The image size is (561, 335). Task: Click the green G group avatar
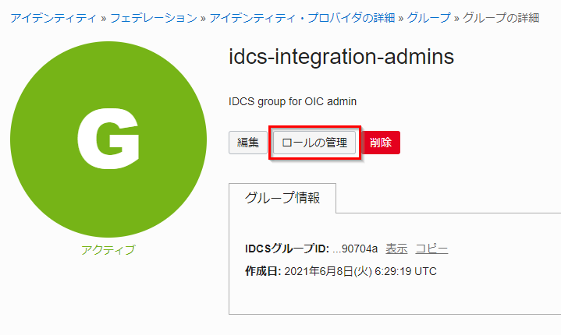point(108,139)
